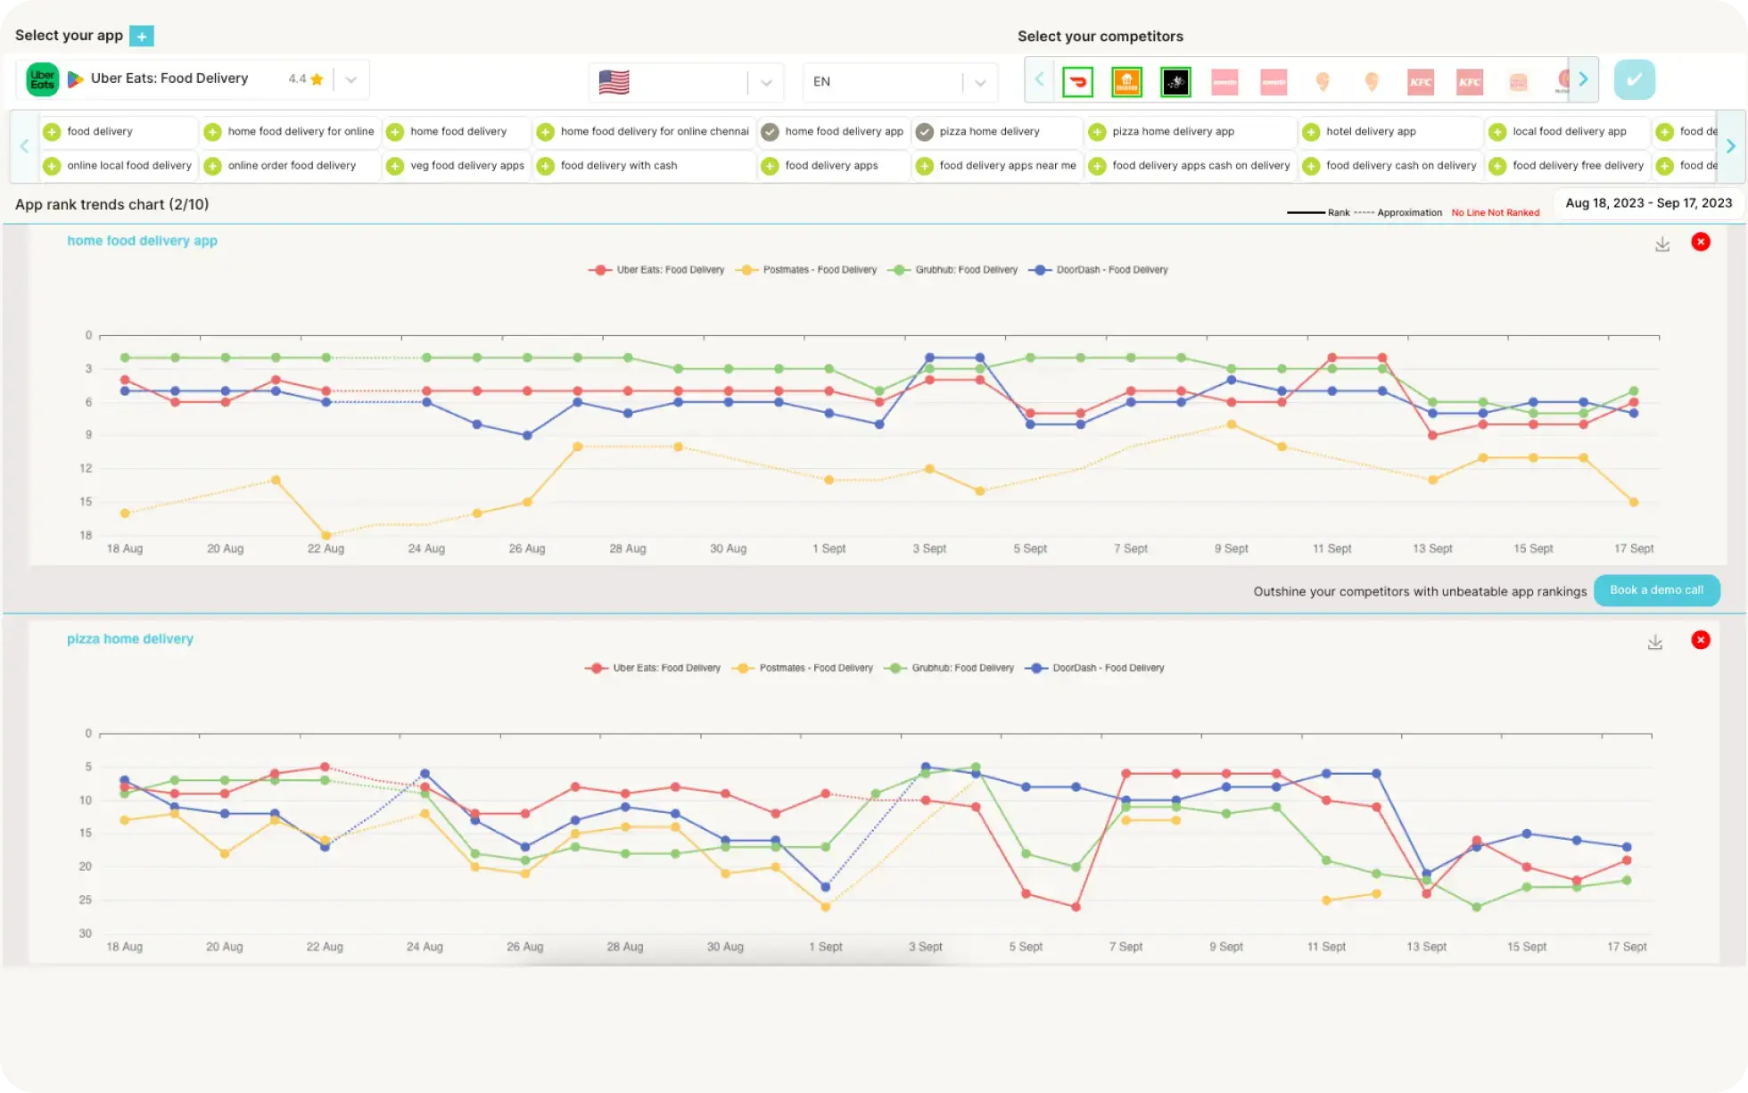Viewport: 1748px width, 1093px height.
Task: Remove the pizza home delivery chart
Action: pos(1700,640)
